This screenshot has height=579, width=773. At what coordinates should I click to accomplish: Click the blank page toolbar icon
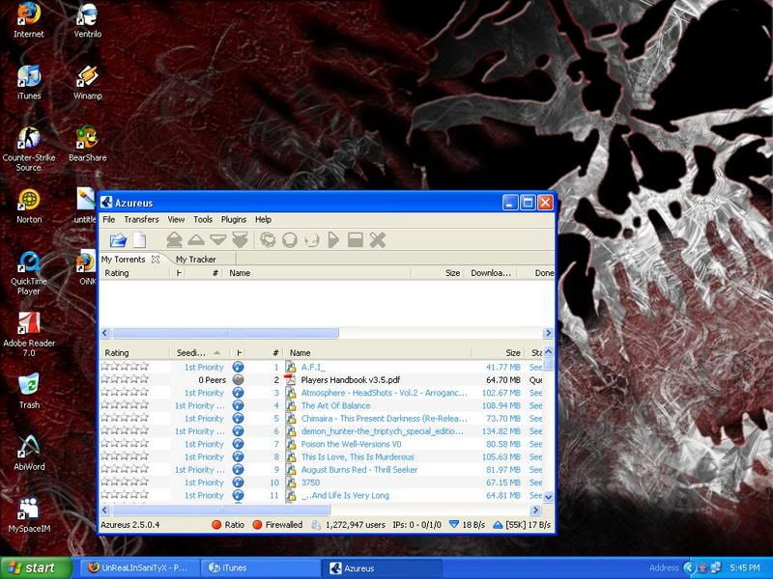pyautogui.click(x=139, y=240)
